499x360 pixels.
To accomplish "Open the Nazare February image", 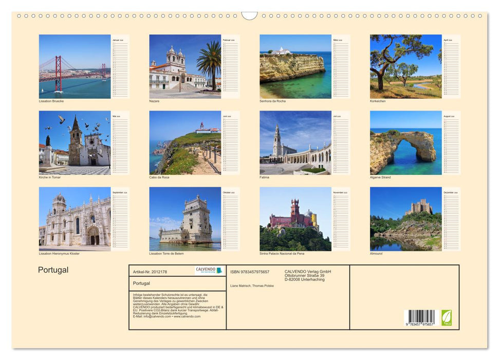I will [184, 67].
